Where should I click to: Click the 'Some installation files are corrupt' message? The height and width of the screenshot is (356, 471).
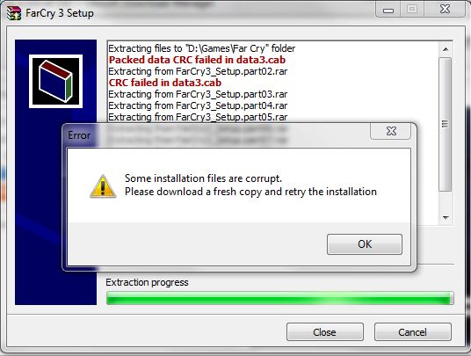(203, 178)
